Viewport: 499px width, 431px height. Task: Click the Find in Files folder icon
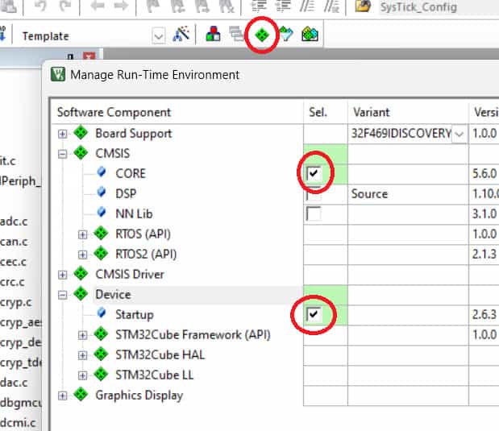tap(363, 6)
